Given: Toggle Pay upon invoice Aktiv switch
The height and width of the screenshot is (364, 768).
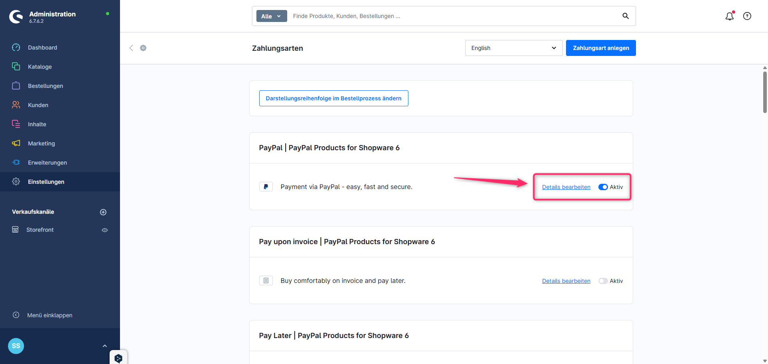Looking at the screenshot, I should (x=603, y=281).
